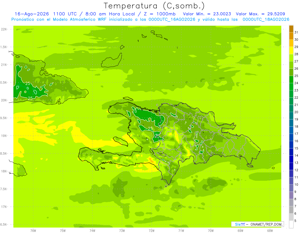Click the "Z = 1000mb" level text
Screen dimensions: 303x234
160,14
